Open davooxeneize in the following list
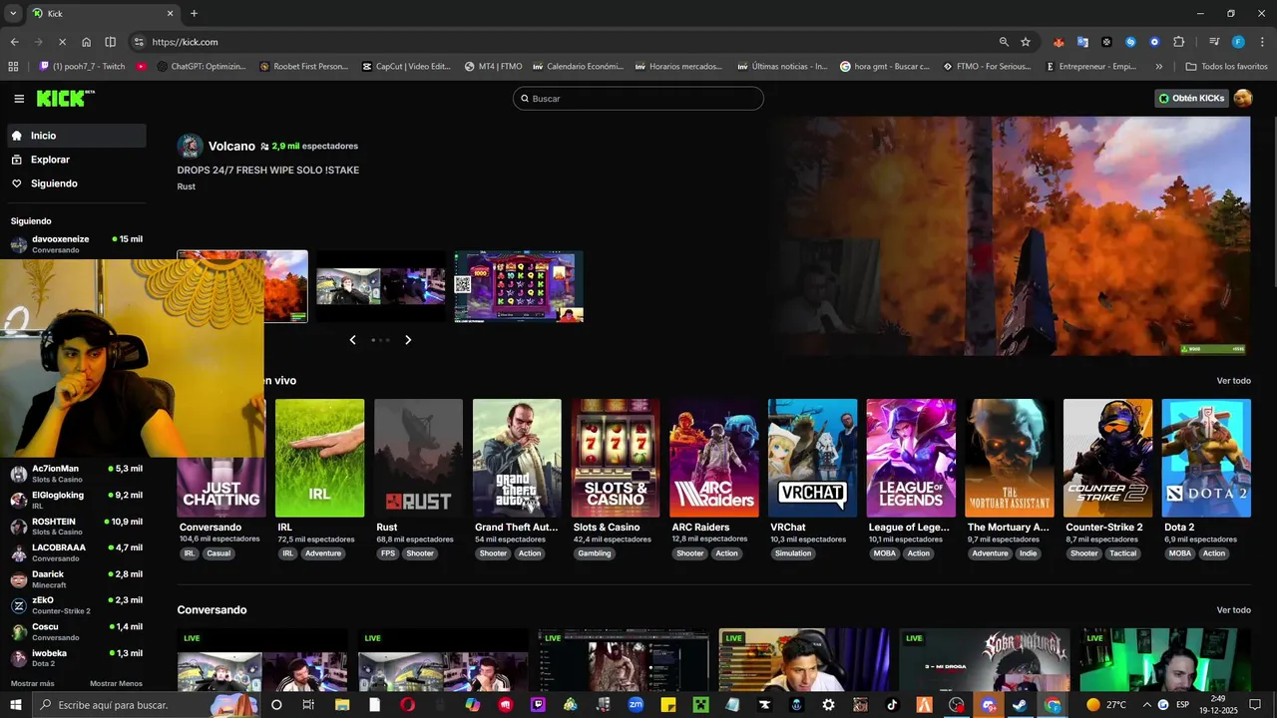This screenshot has height=718, width=1277. point(76,244)
